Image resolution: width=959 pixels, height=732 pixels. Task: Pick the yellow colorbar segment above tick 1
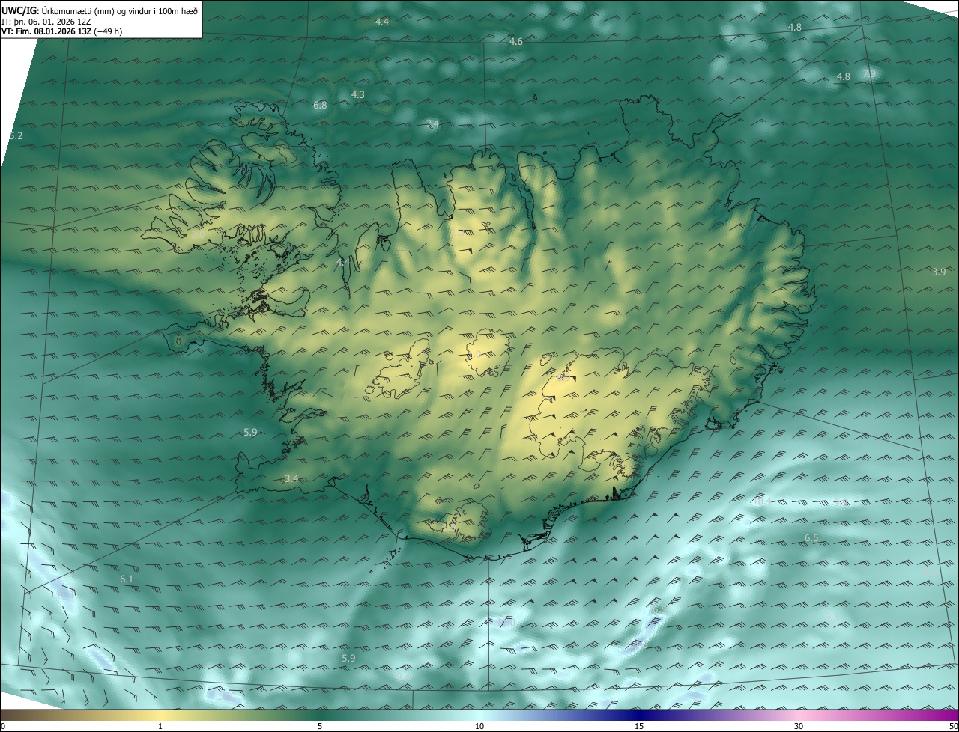(x=160, y=715)
